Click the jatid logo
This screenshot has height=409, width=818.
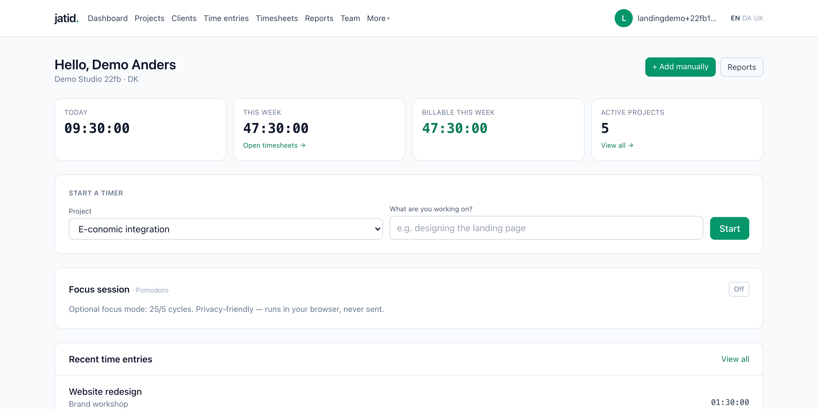pos(66,18)
